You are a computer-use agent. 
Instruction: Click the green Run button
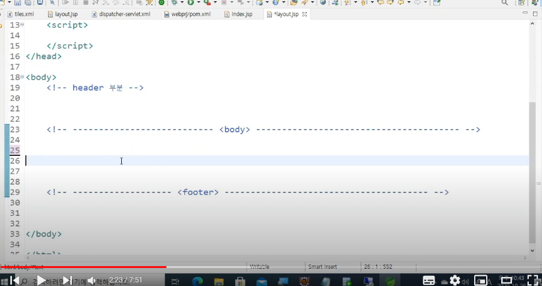point(191,3)
